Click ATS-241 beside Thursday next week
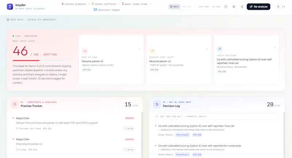 (x=47, y=128)
